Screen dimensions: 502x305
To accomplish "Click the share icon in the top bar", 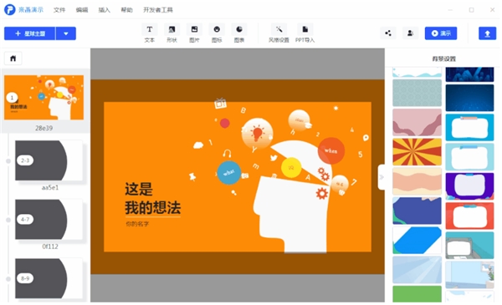I will (388, 33).
